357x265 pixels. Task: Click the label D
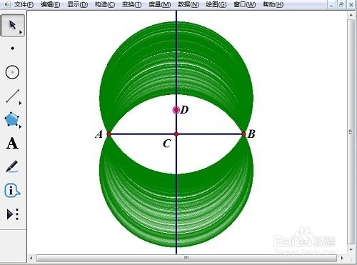(x=184, y=110)
